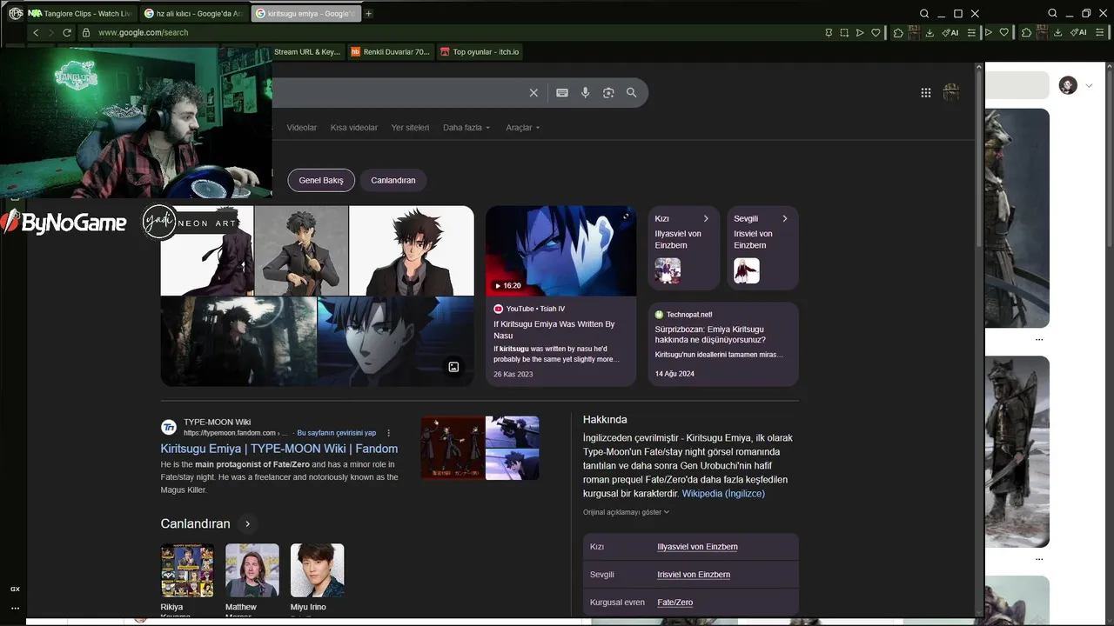Clear the Google search box with X
Screen dimensions: 1114x626
tap(534, 93)
